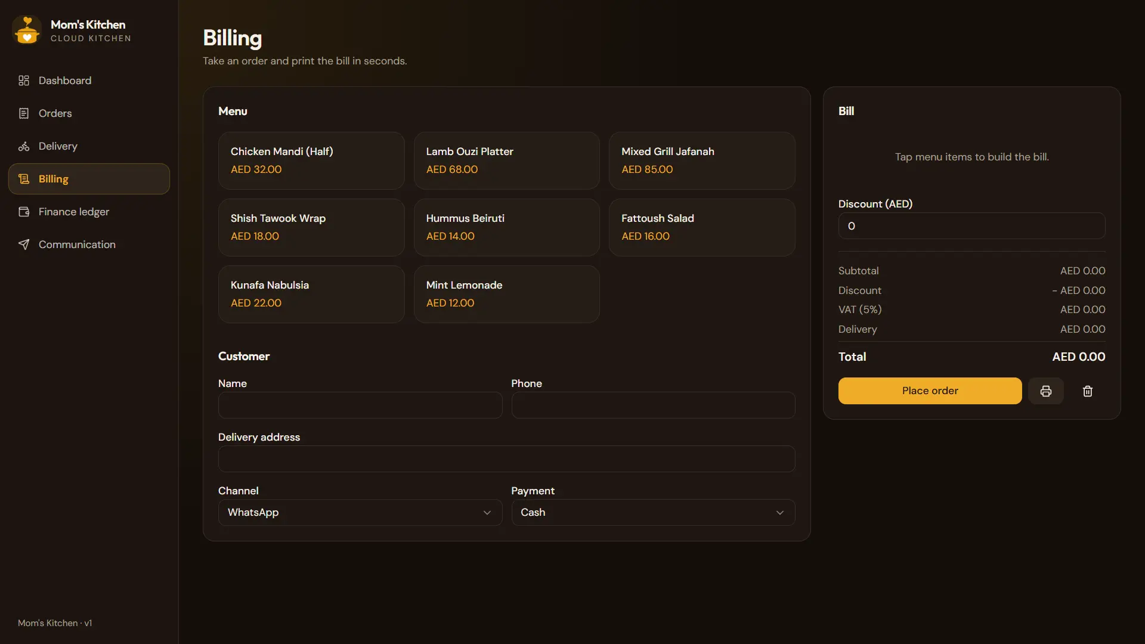Click 'Tap menu items to build the bill.'
This screenshot has height=644, width=1145.
click(971, 157)
